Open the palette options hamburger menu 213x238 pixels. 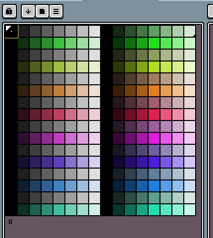(56, 11)
